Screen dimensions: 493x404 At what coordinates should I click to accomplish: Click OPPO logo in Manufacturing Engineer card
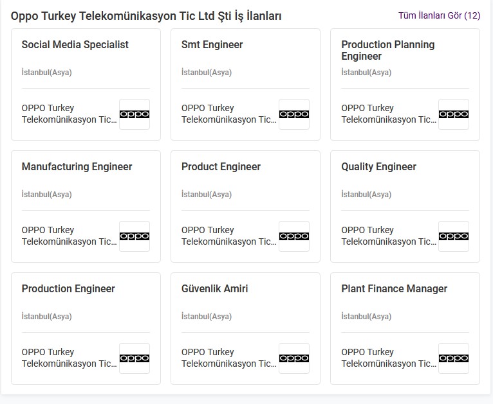coord(134,236)
